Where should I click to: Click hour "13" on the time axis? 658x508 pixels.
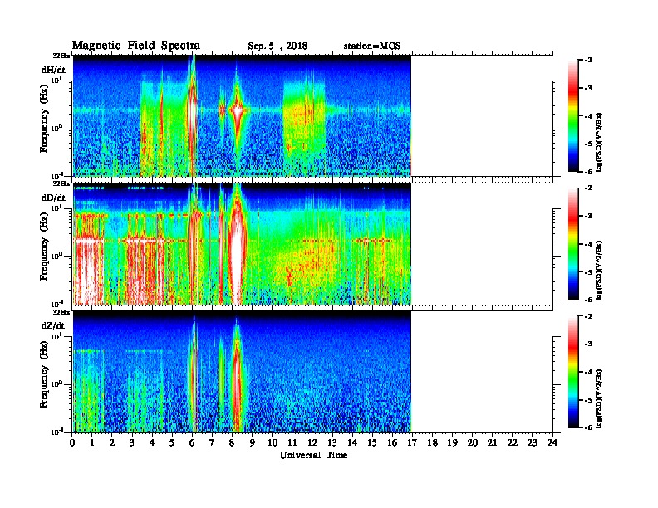point(332,443)
